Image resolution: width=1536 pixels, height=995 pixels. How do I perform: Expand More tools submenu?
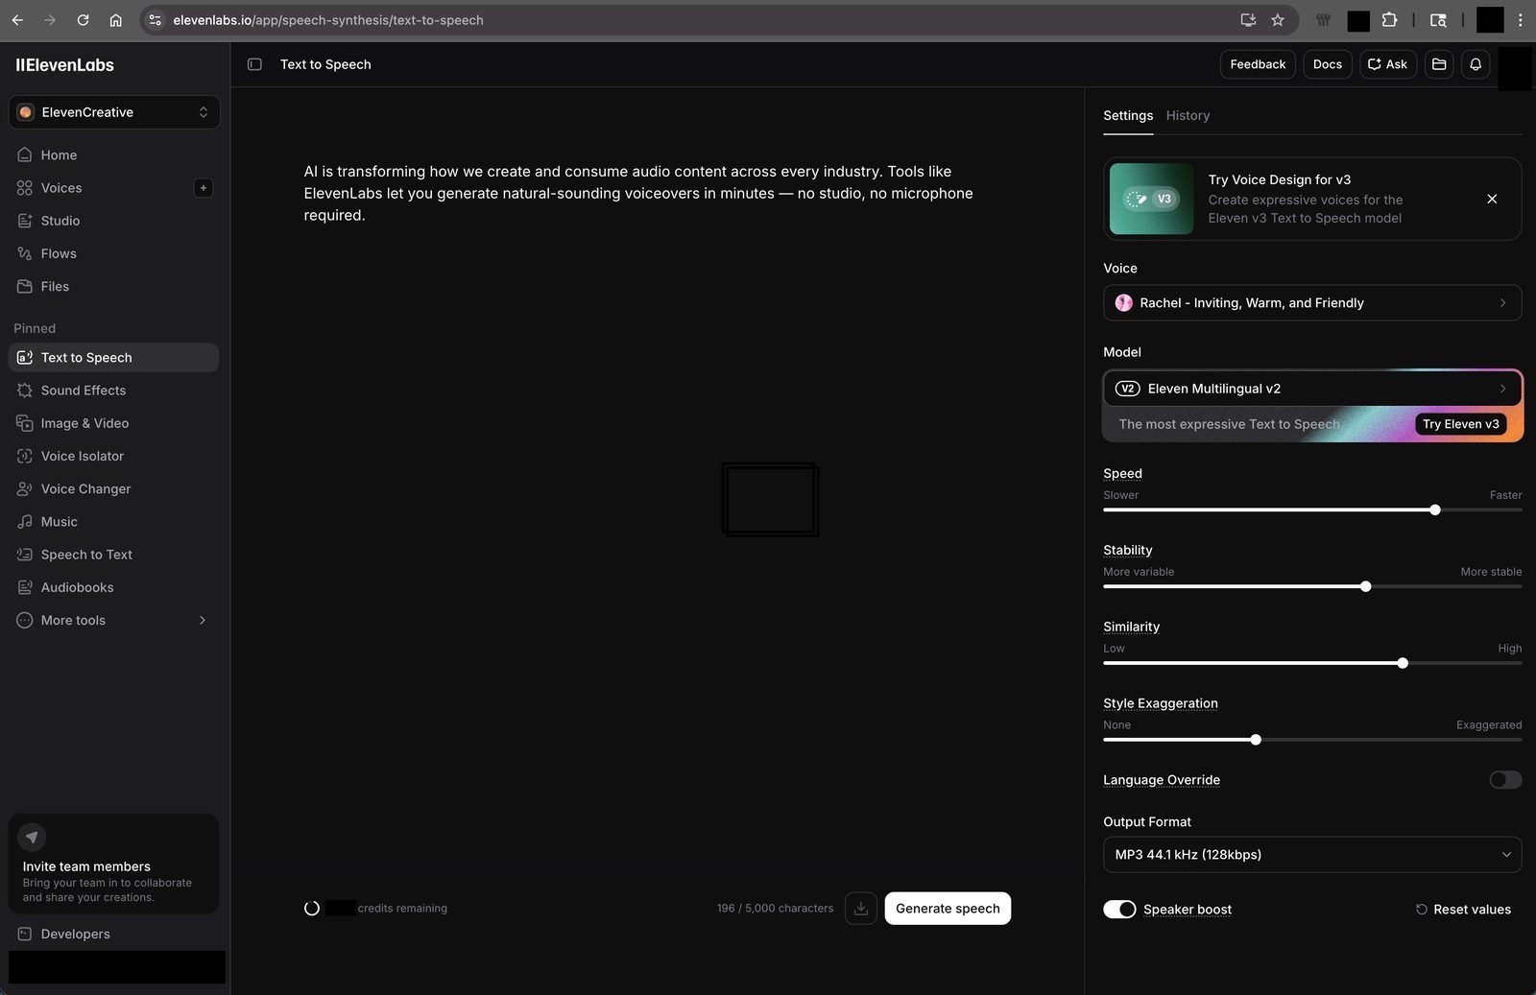click(x=113, y=620)
